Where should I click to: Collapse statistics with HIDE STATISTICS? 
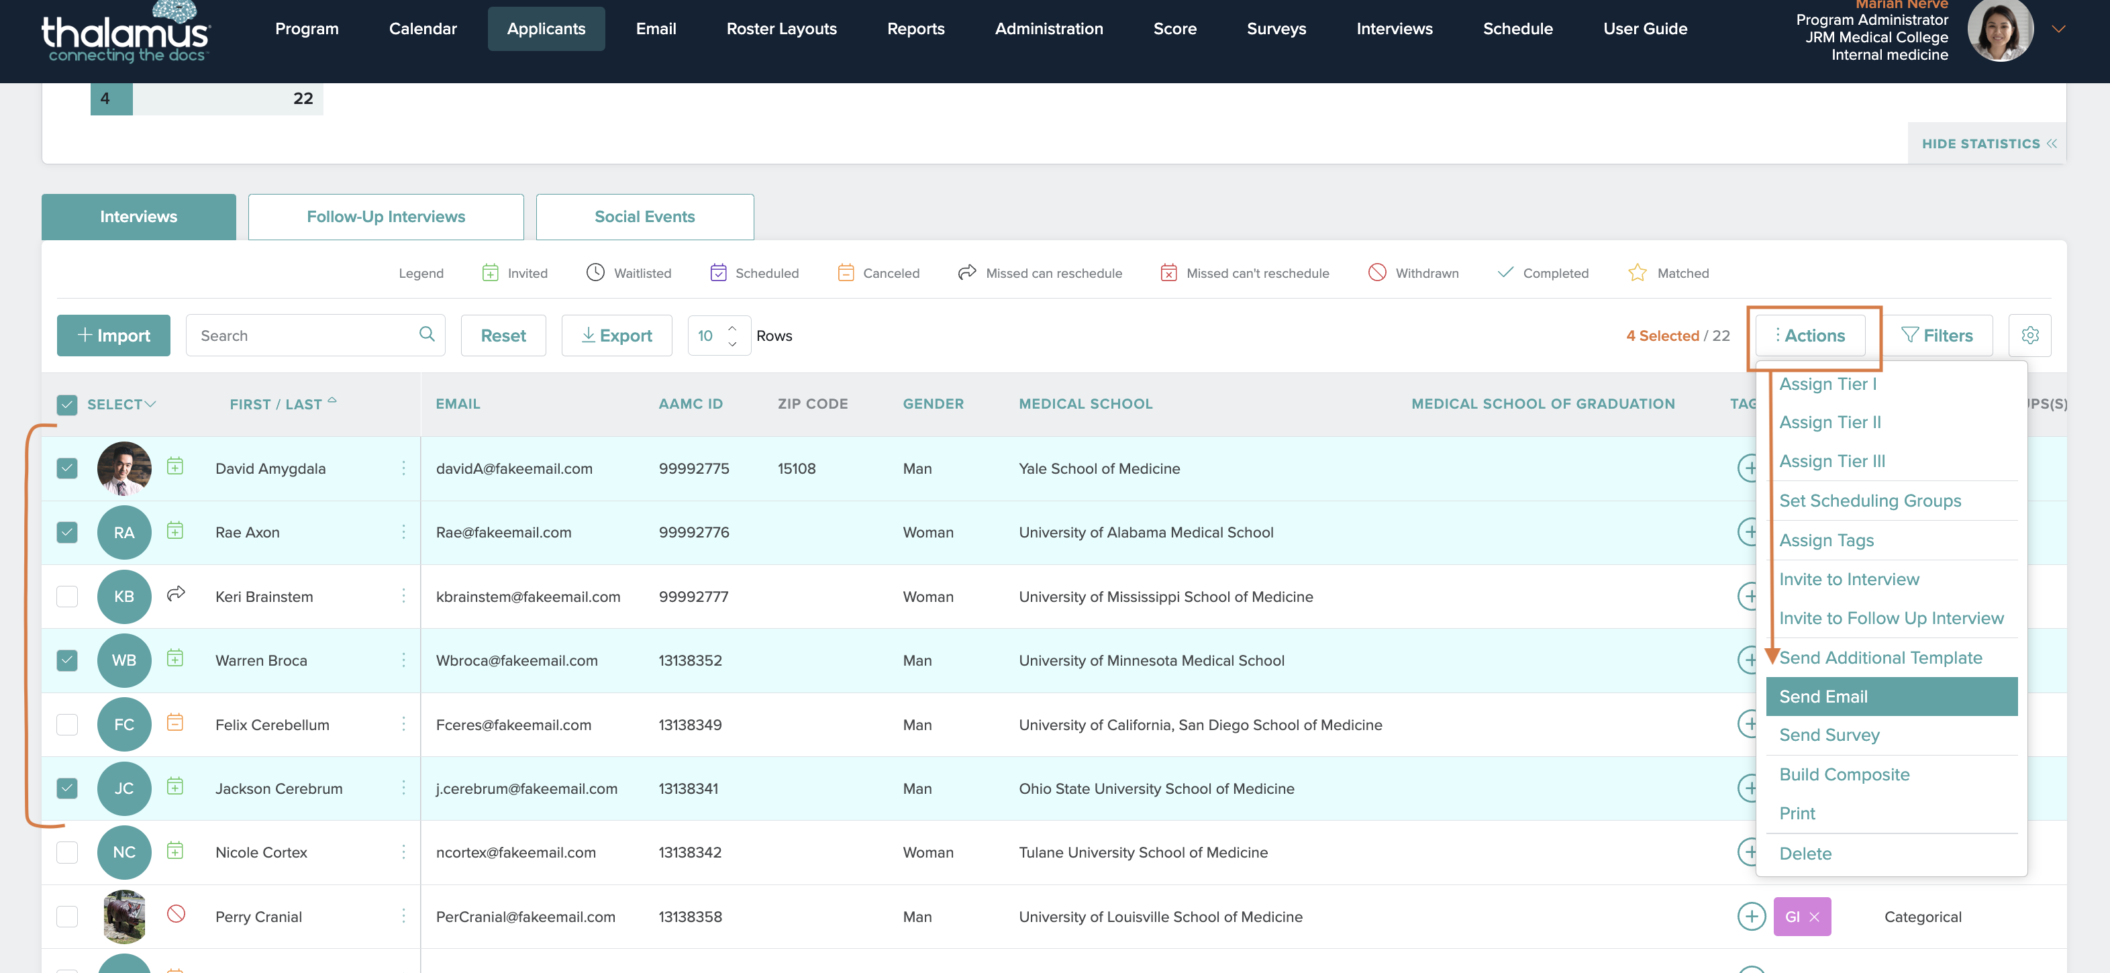1989,144
